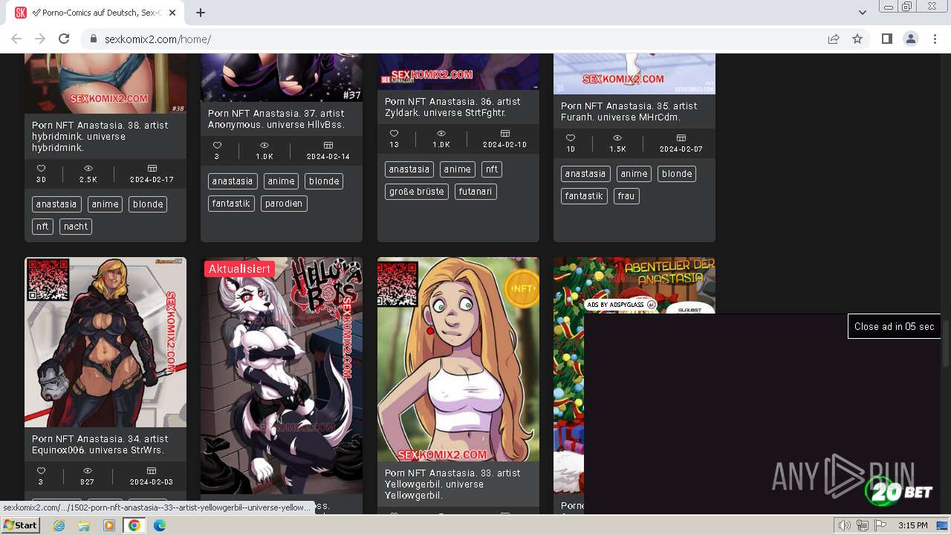The height and width of the screenshot is (535, 951).
Task: Like the artist hybridmink card (30 hearts)
Action: coord(41,169)
